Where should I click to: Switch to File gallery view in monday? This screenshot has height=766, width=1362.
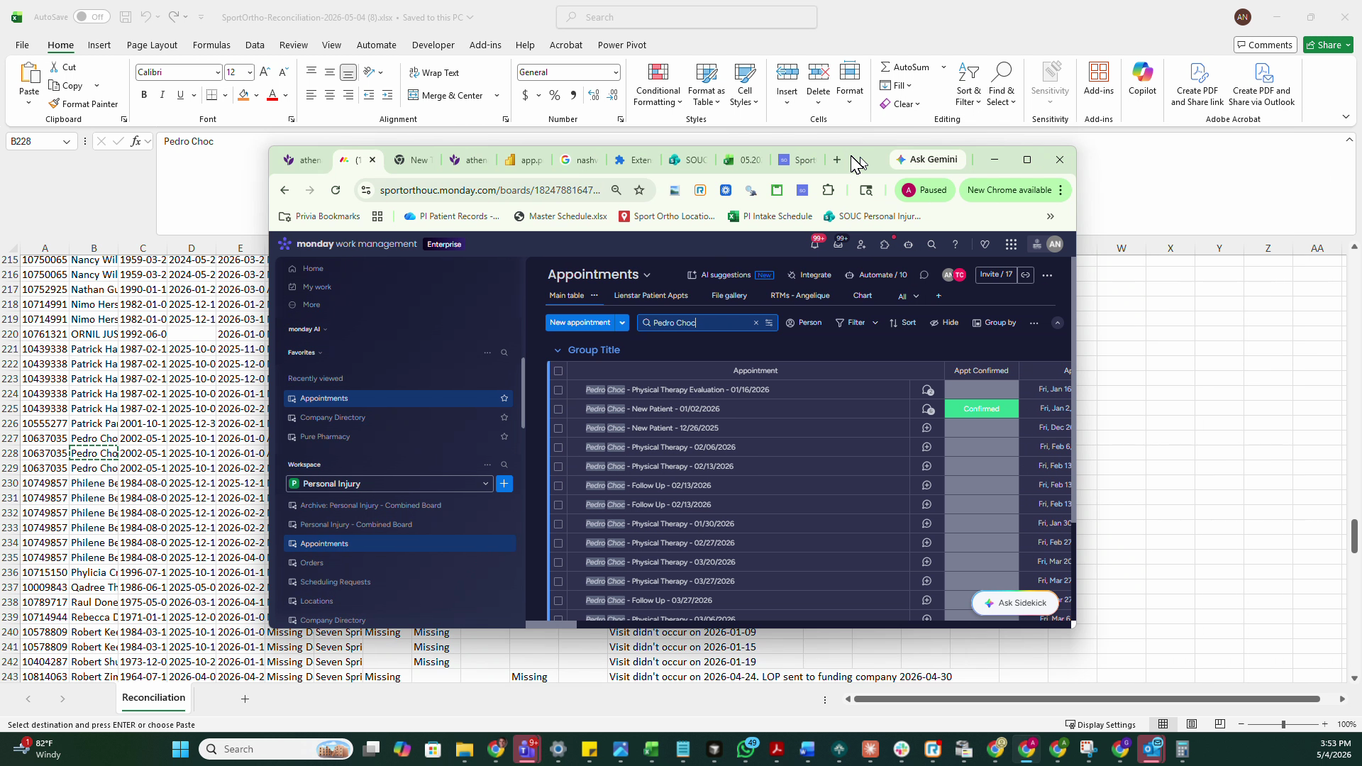729,296
